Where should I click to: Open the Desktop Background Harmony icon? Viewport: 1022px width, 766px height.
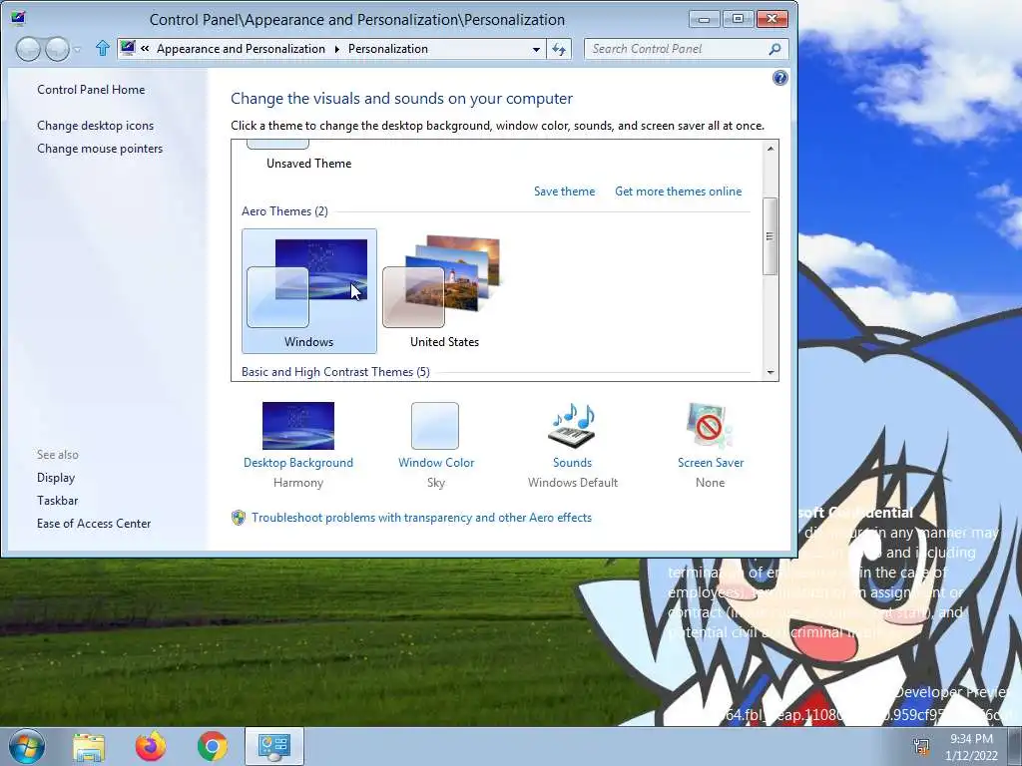pyautogui.click(x=297, y=426)
